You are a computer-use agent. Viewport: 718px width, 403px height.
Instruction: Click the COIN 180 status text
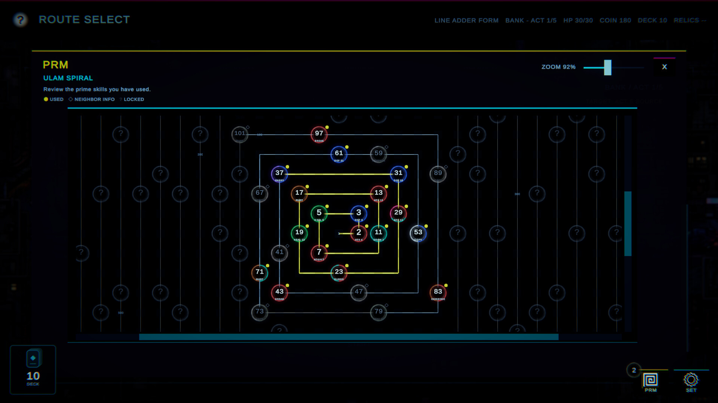click(x=615, y=21)
